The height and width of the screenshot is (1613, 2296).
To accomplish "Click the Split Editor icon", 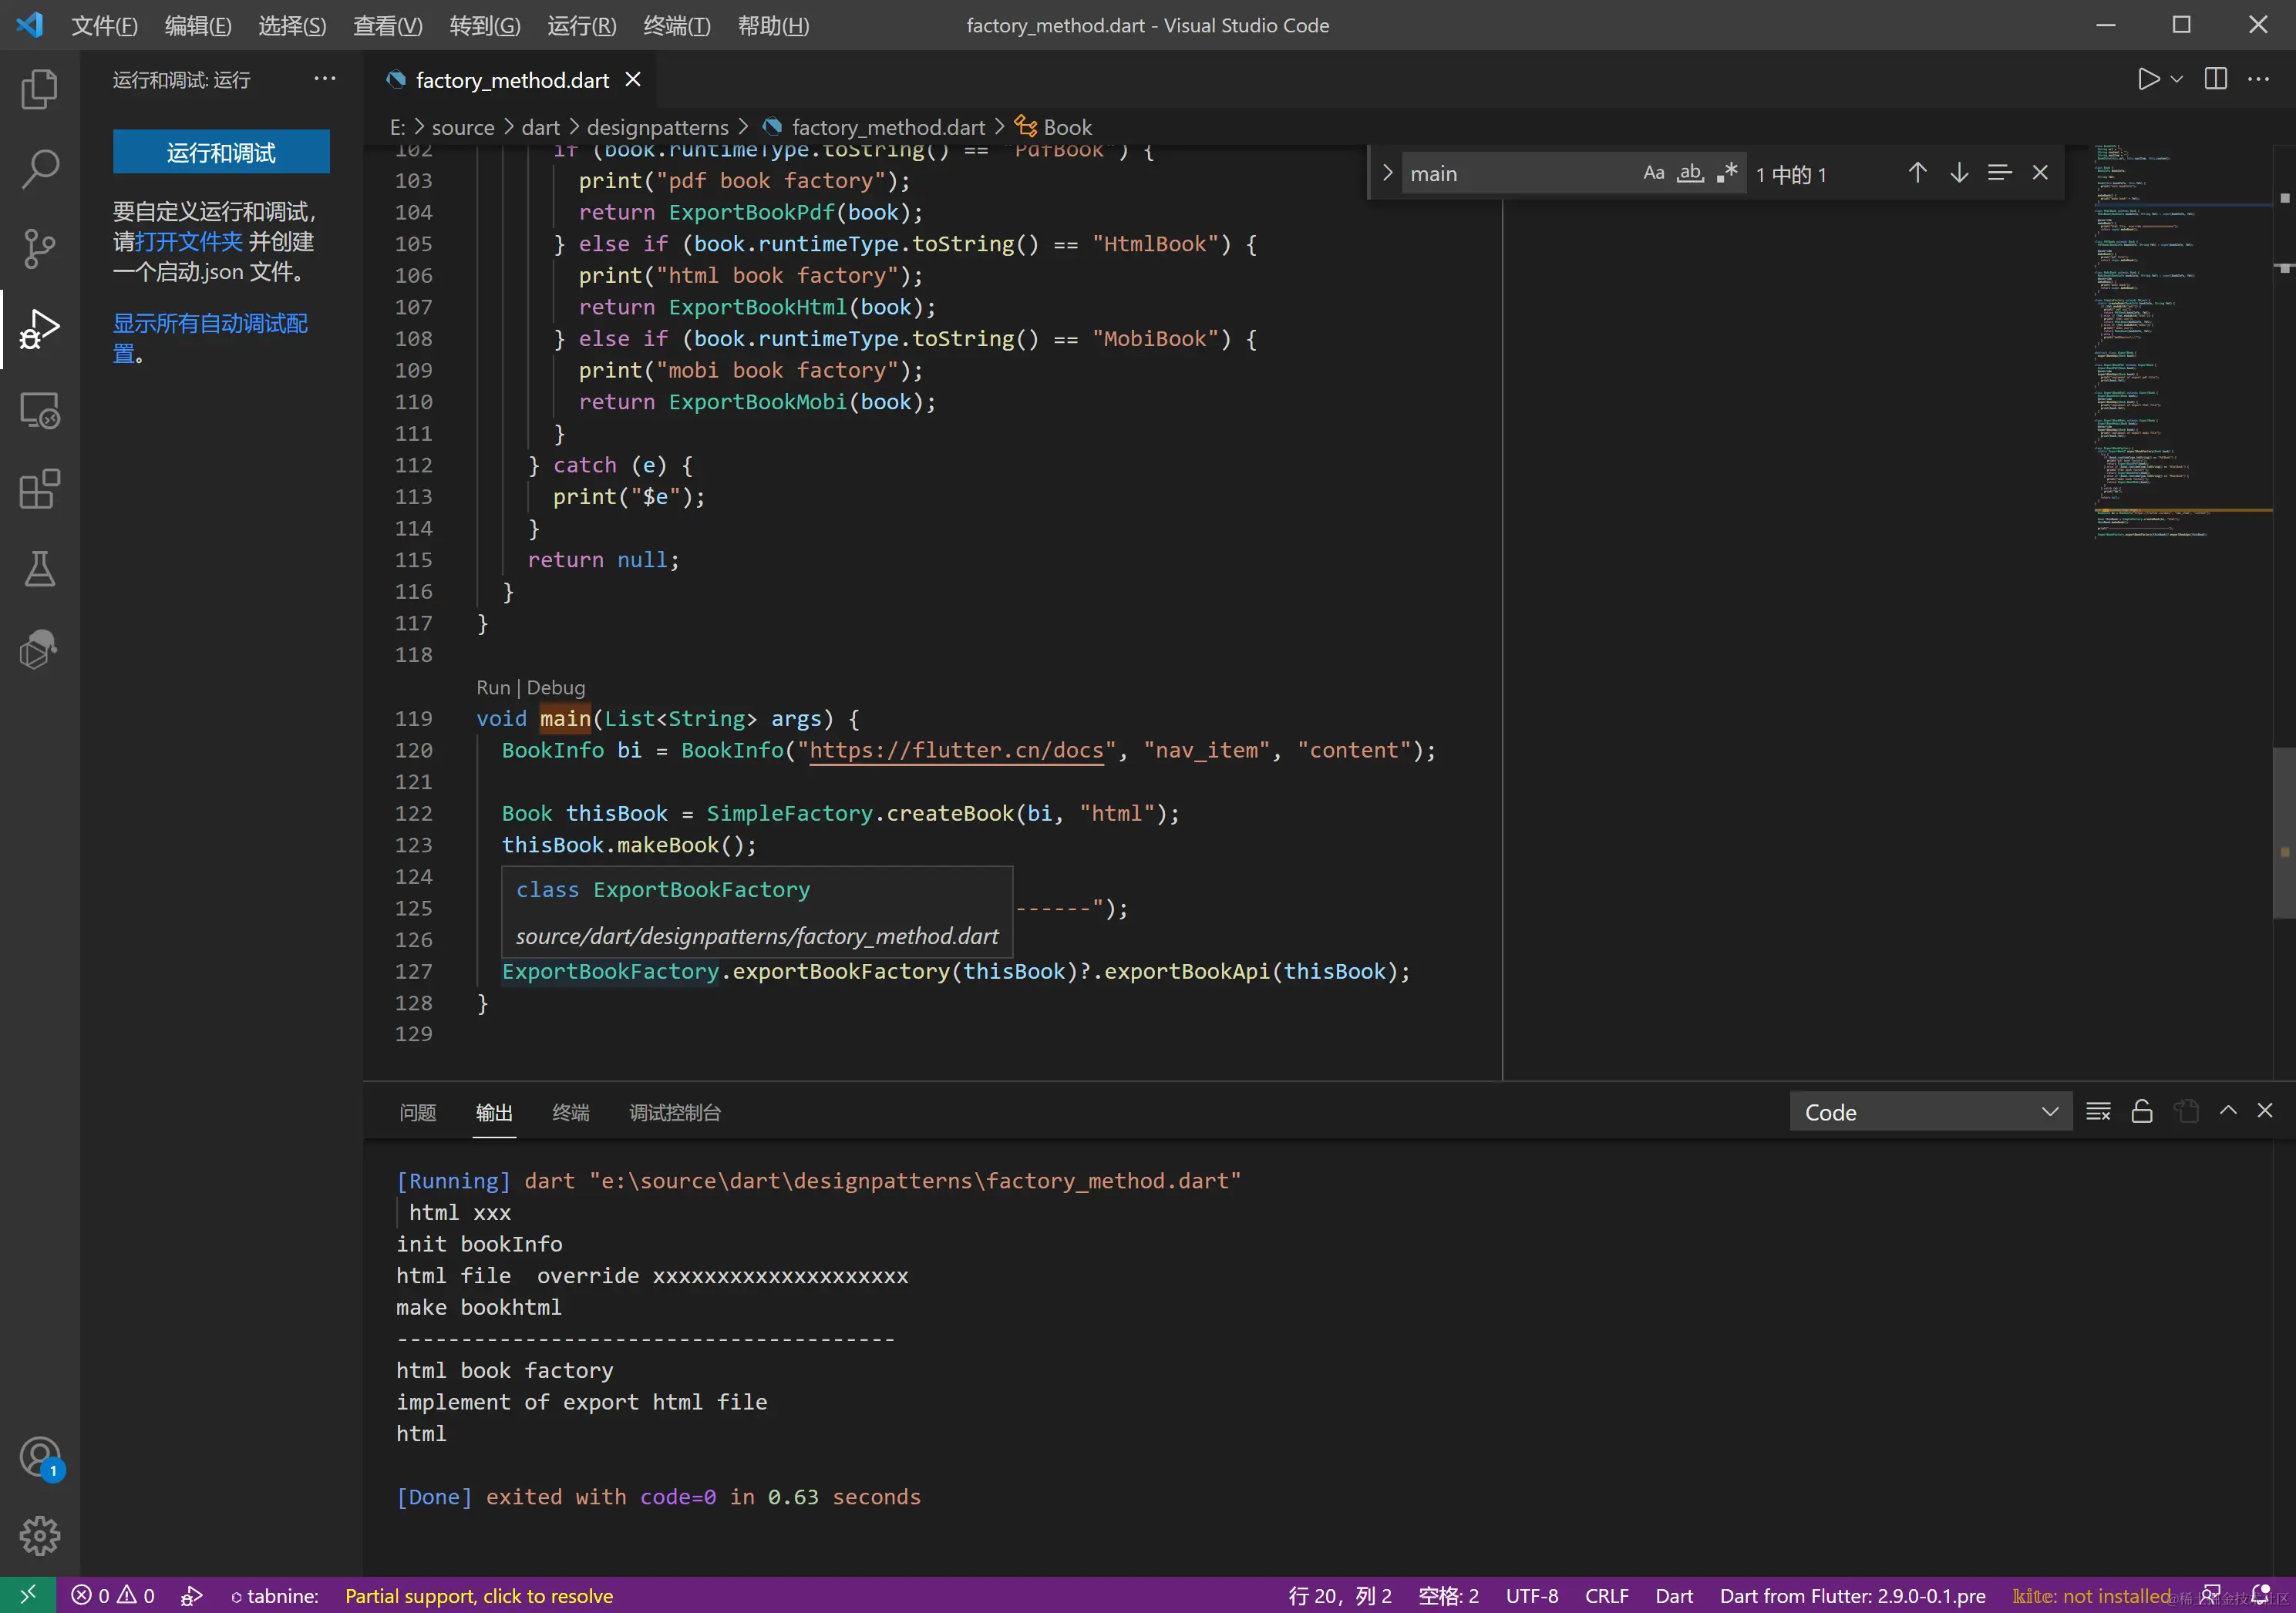I will click(2215, 79).
